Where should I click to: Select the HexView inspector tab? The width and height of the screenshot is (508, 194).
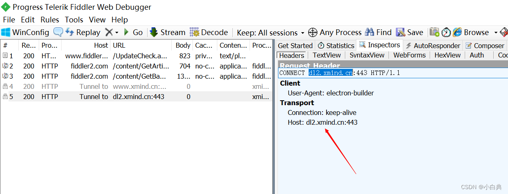point(447,55)
